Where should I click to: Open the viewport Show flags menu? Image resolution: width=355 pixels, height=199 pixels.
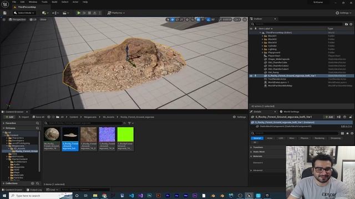[x=43, y=20]
